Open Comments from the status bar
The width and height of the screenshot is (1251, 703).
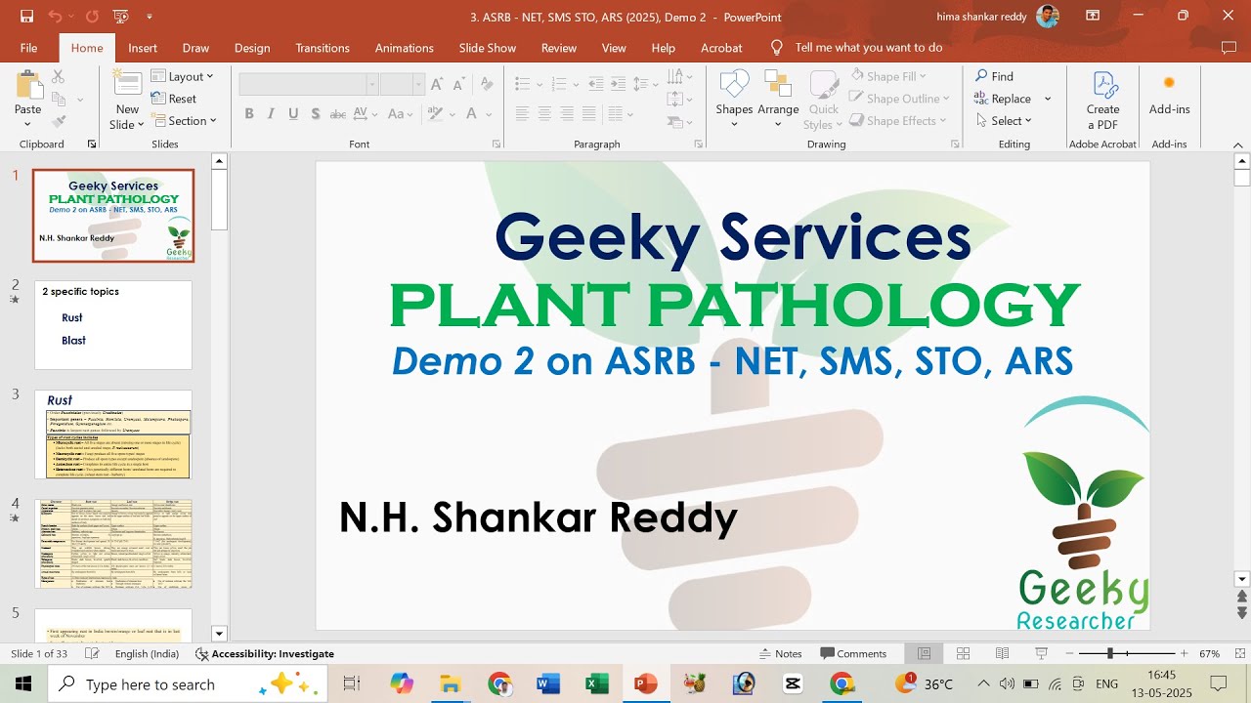853,654
